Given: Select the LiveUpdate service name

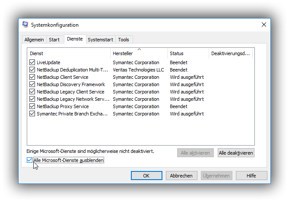Looking at the screenshot, I should (48, 62).
